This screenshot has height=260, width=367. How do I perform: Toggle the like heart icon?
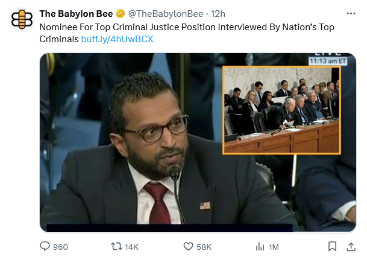(188, 247)
